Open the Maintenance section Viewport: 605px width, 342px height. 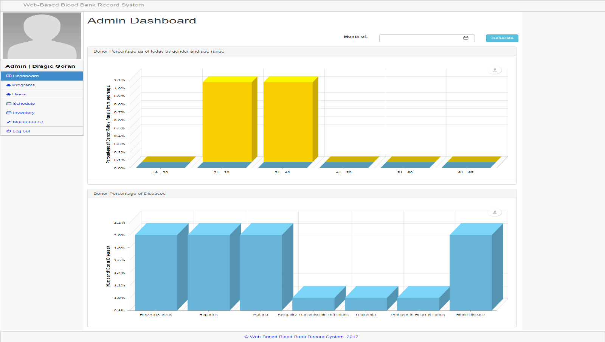coord(42,122)
